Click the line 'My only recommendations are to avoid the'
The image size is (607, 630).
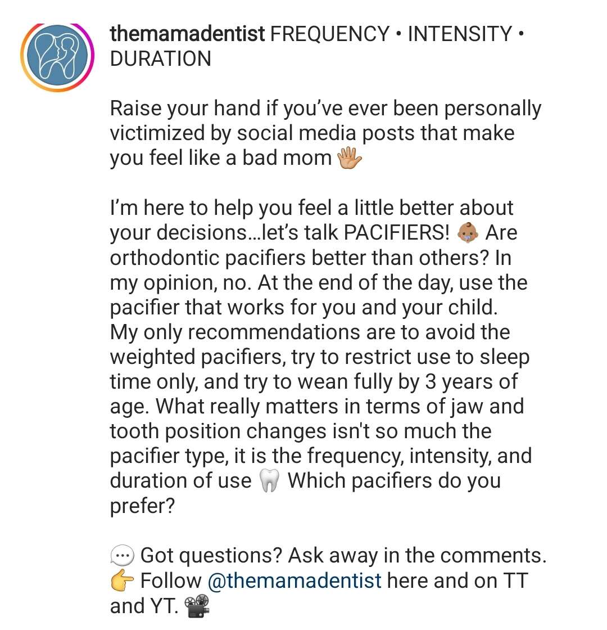(310, 332)
